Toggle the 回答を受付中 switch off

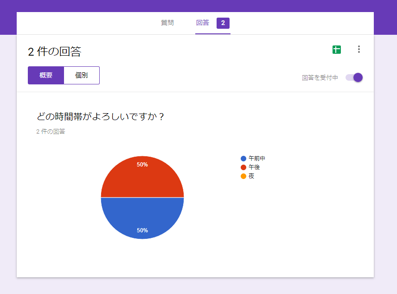[354, 77]
